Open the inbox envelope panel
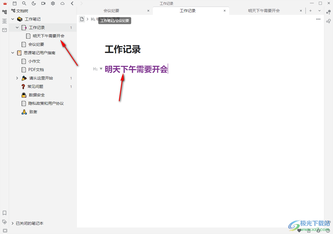The width and height of the screenshot is (333, 234). [5, 30]
